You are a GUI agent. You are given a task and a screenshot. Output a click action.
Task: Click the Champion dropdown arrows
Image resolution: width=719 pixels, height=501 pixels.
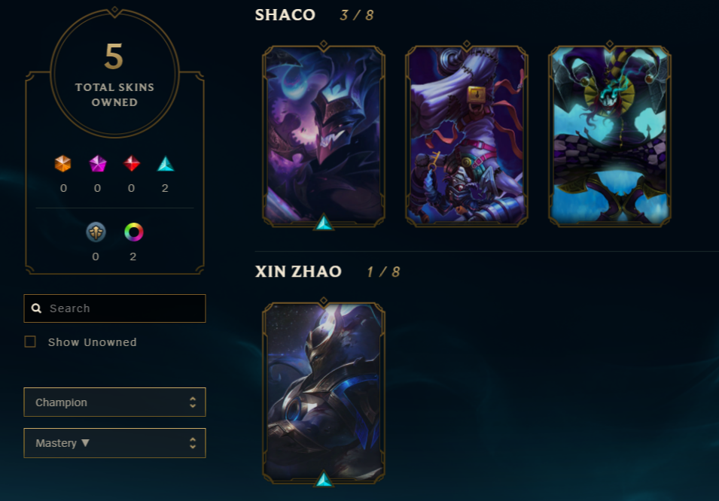pyautogui.click(x=193, y=402)
